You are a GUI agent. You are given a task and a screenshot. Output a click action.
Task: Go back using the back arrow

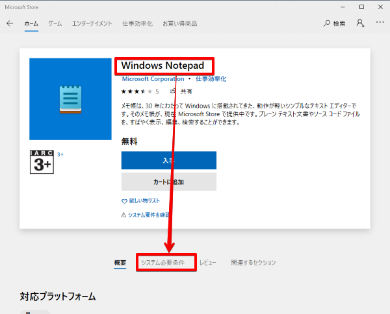(x=10, y=23)
